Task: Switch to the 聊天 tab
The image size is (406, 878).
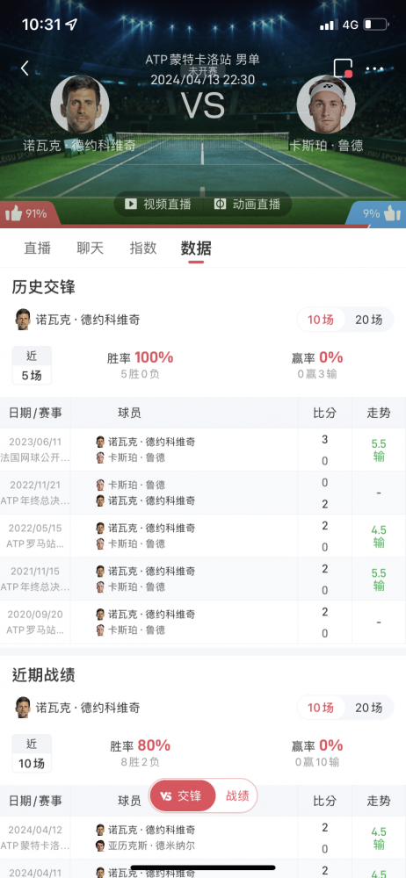Action: point(91,248)
